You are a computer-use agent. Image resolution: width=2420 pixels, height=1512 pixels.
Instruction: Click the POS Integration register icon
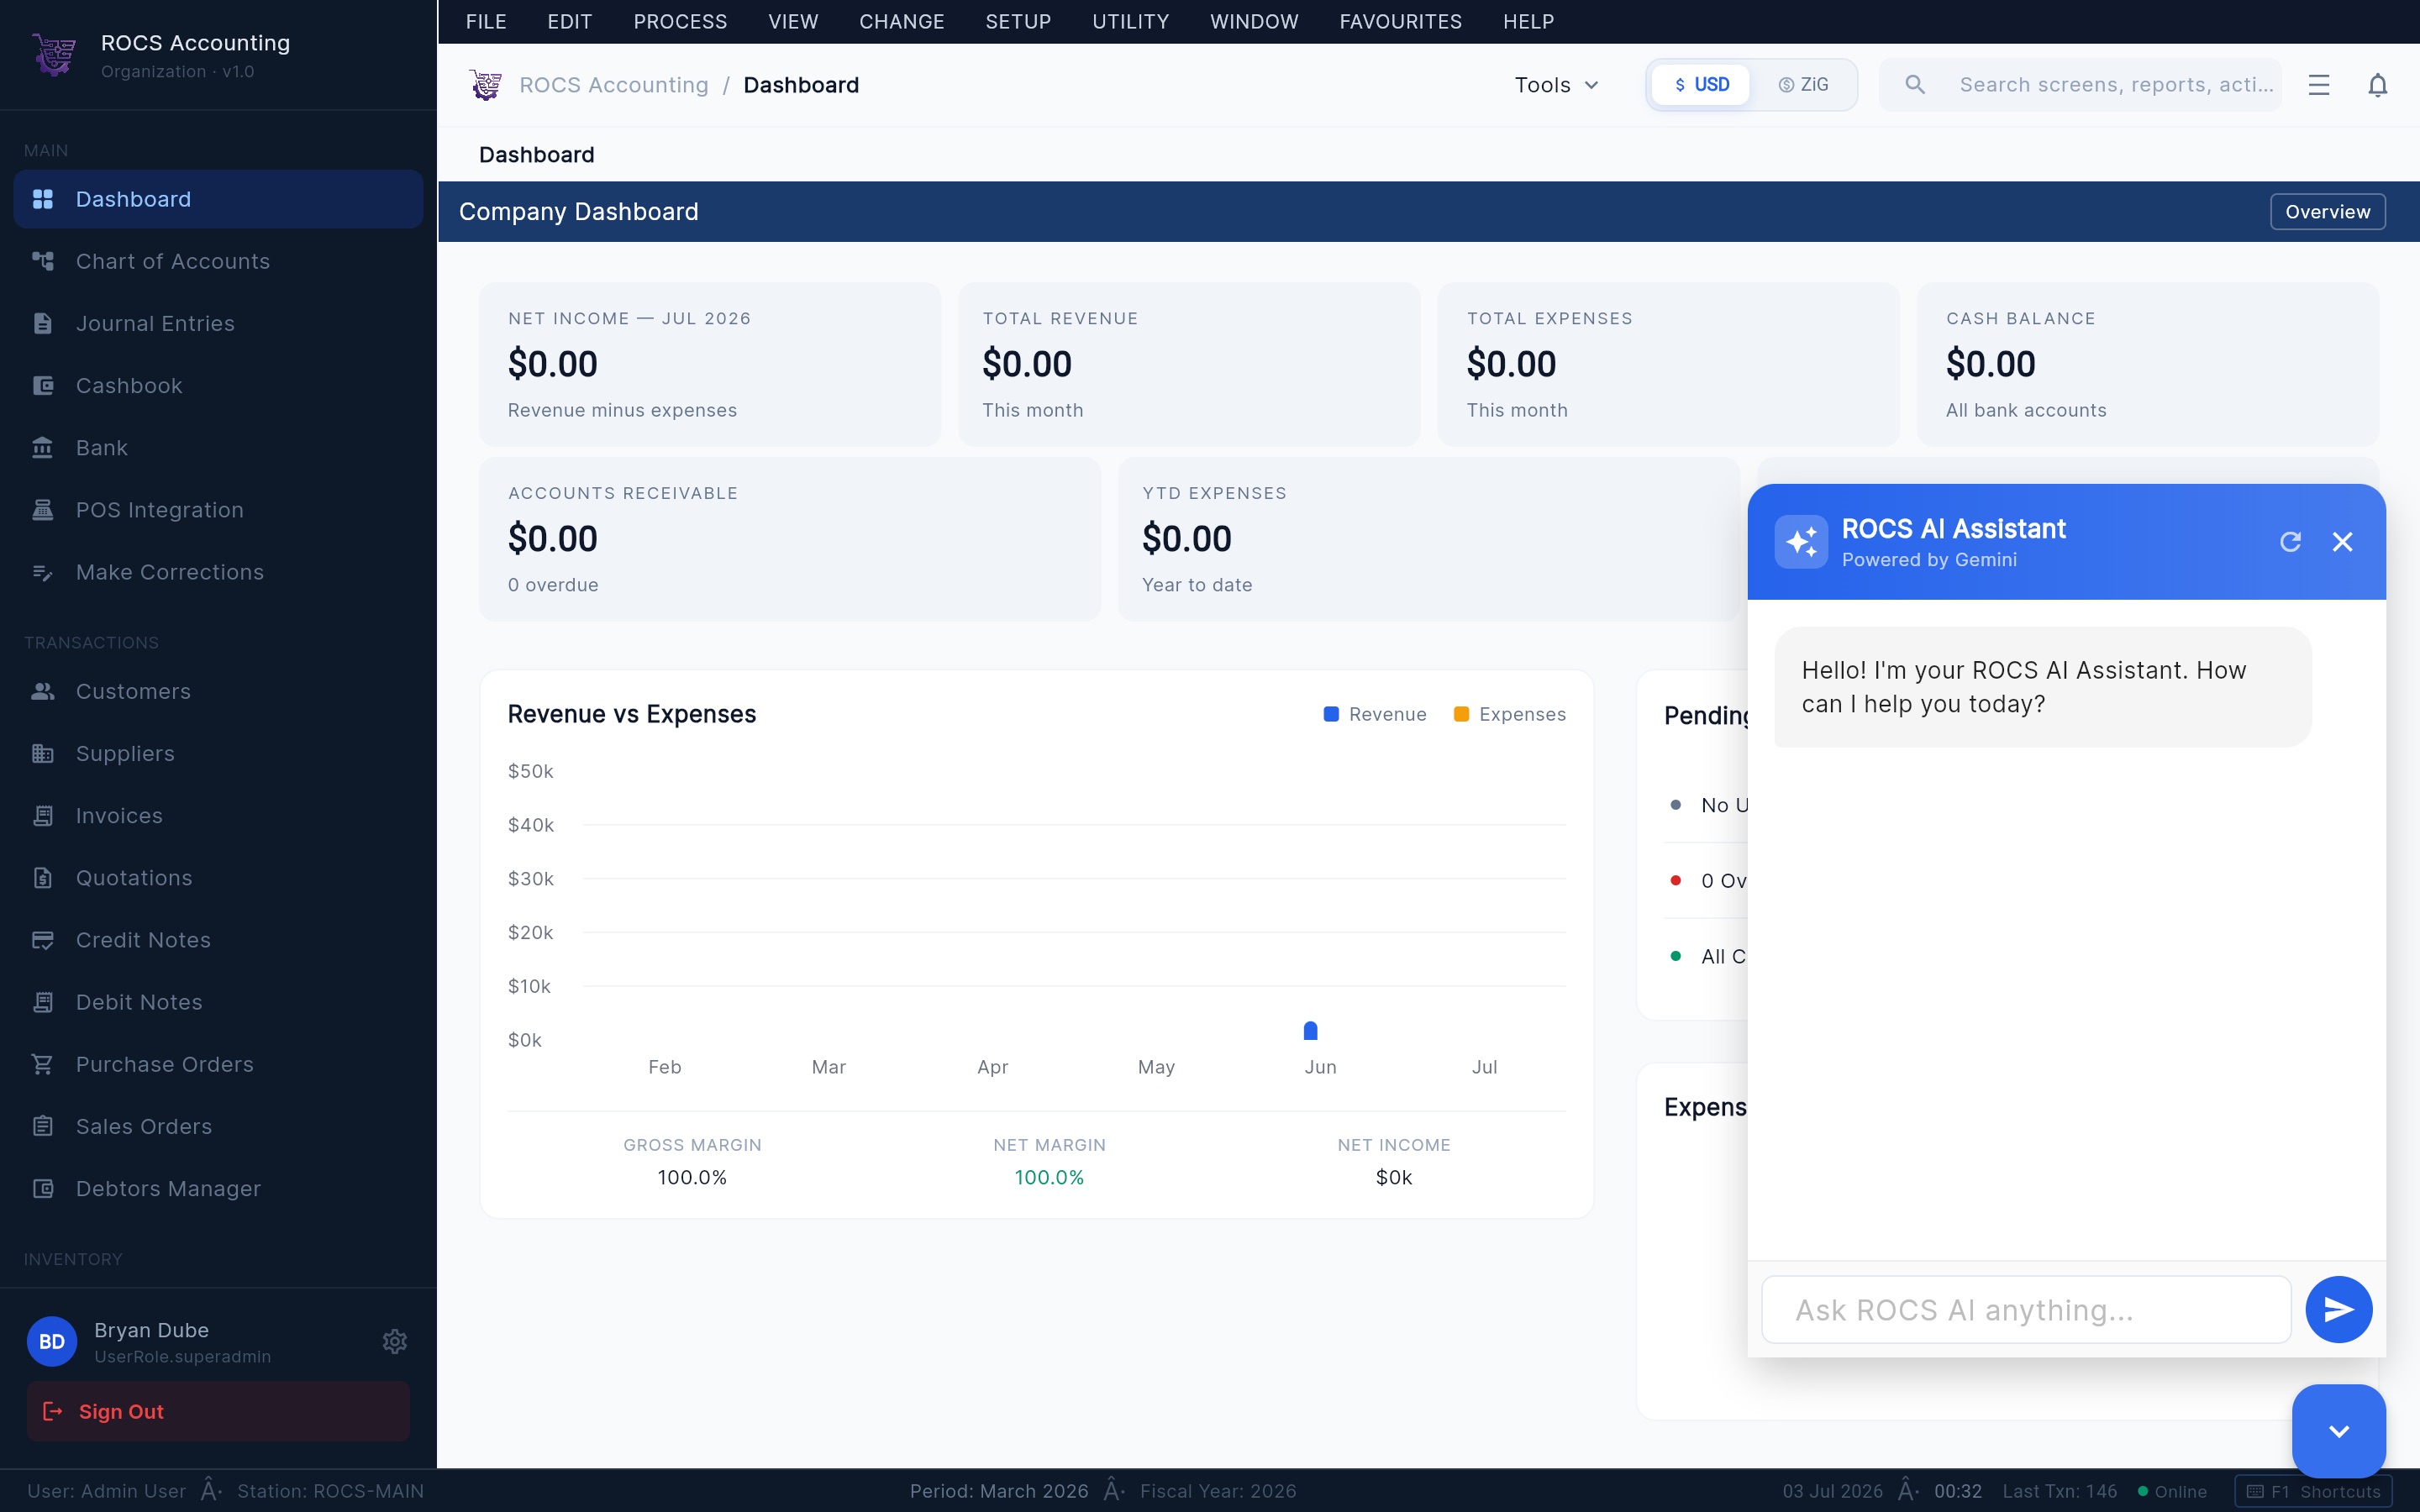tap(43, 510)
